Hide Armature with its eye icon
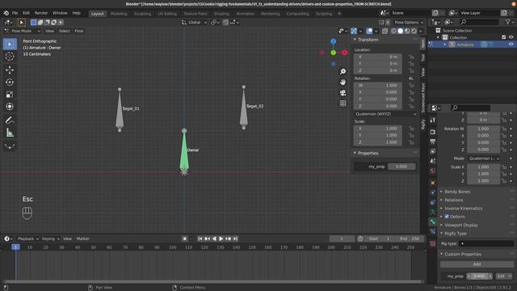This screenshot has height=291, width=517. (511, 44)
